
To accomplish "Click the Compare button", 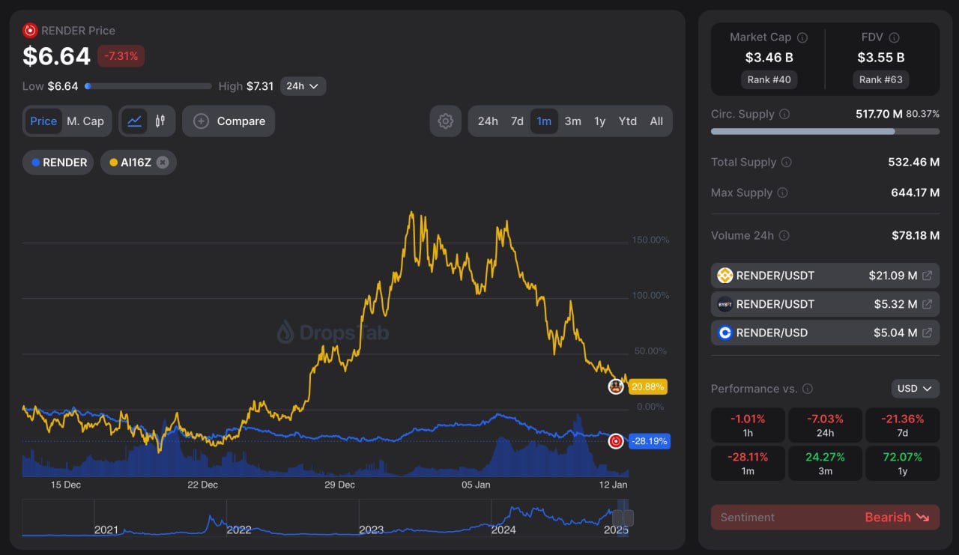I will pos(229,121).
